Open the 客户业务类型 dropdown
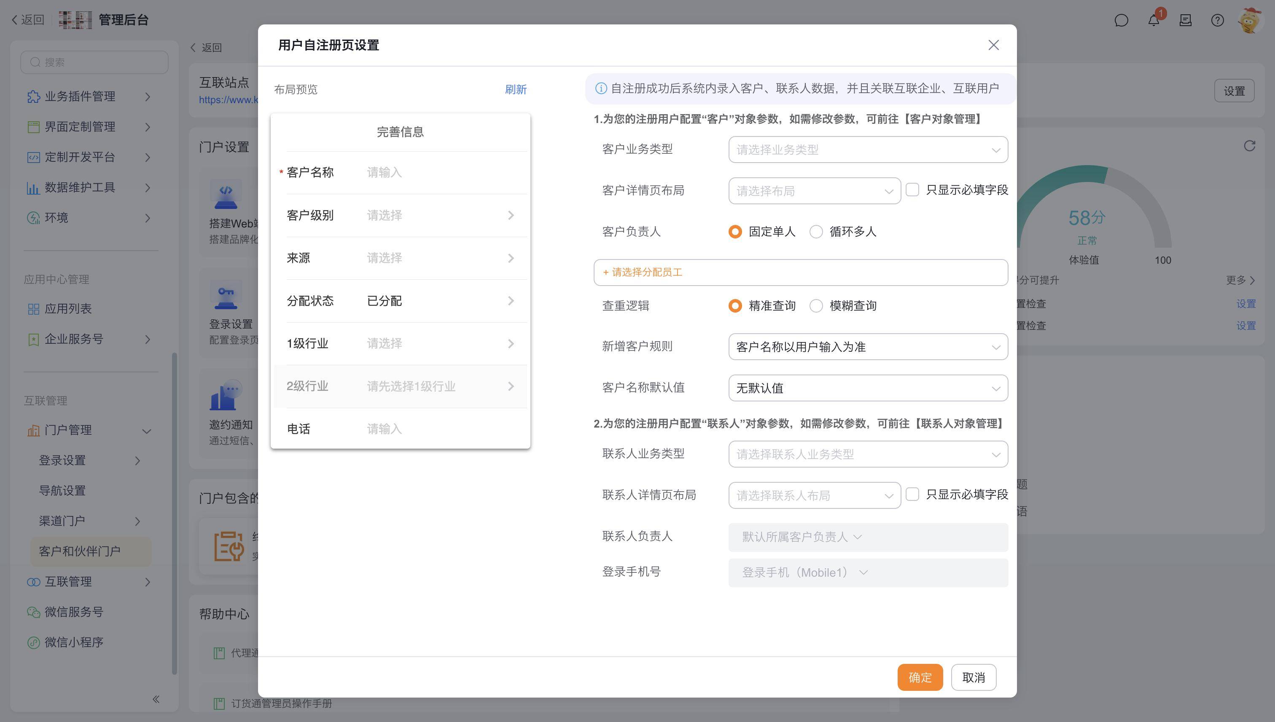 click(868, 150)
